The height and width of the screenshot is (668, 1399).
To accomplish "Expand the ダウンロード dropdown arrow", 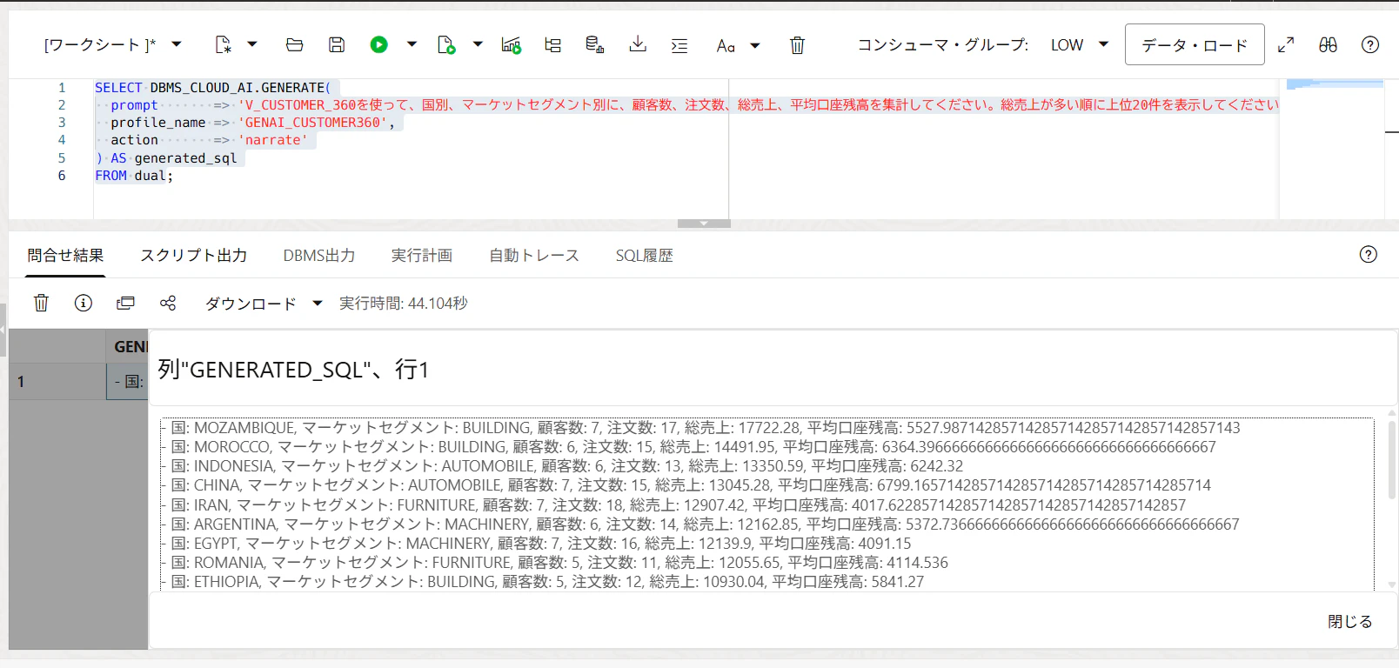I will [318, 303].
